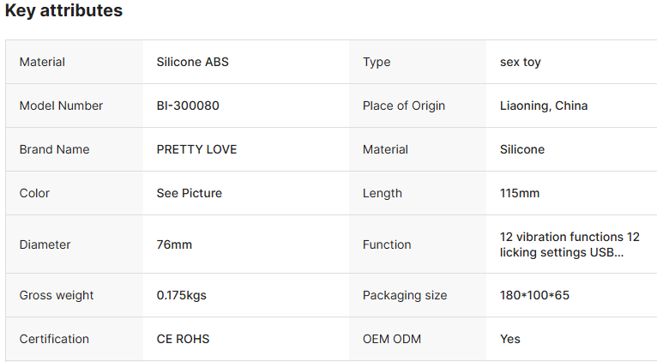Click the sex toy type value
The height and width of the screenshot is (362, 657).
(521, 62)
